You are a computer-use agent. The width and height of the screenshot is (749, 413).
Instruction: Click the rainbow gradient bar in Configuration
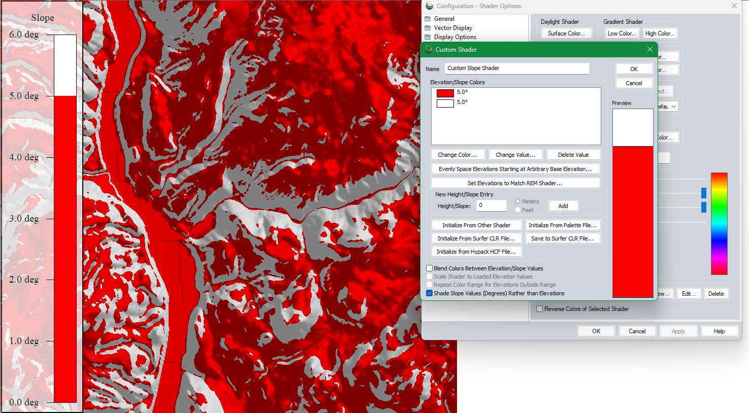point(719,224)
